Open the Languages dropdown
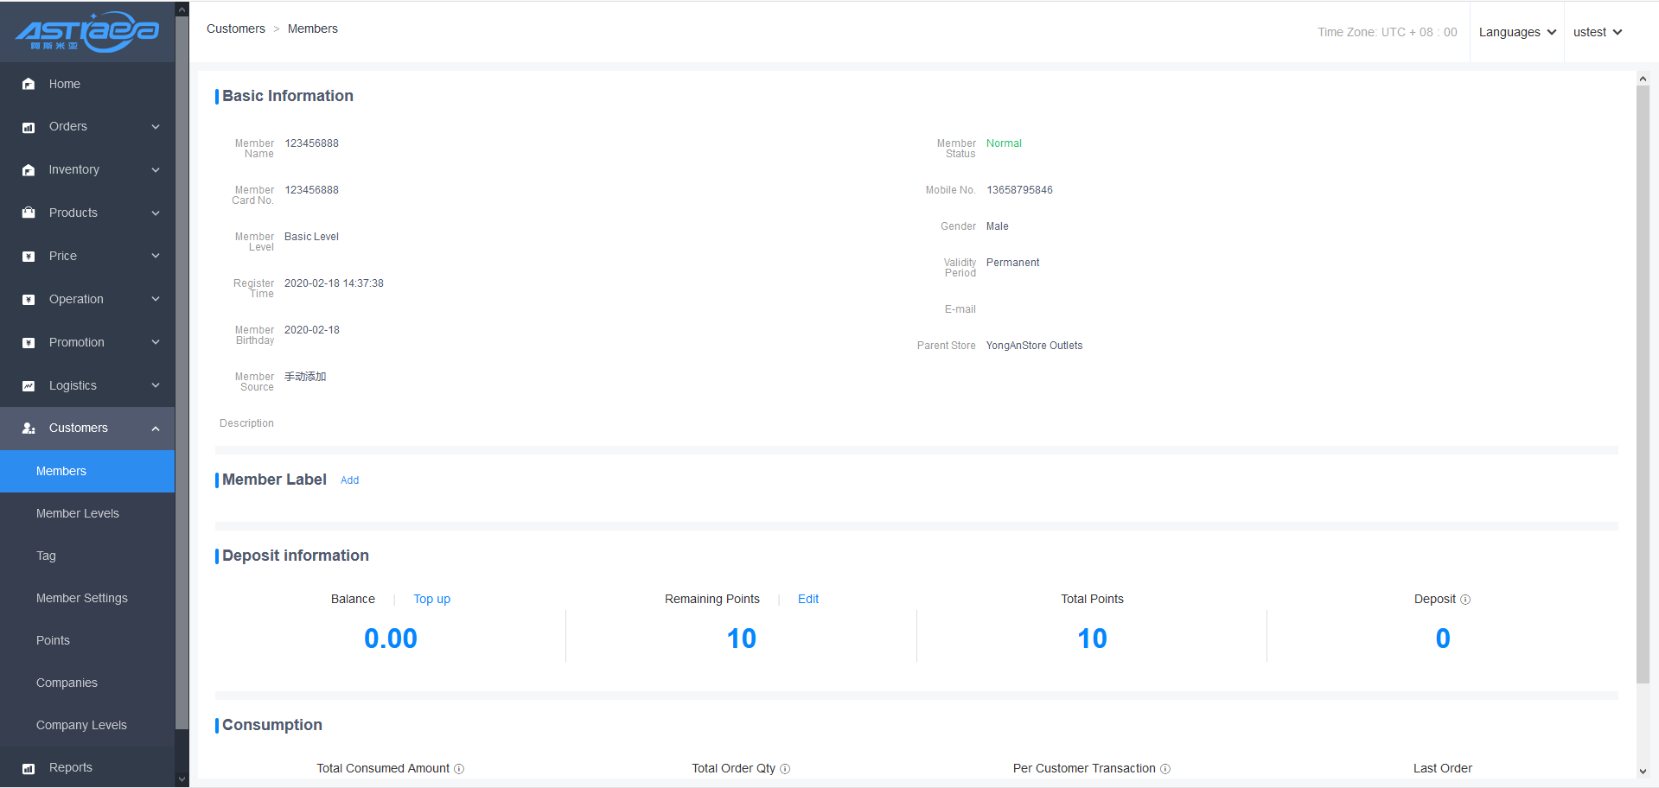 pos(1516,32)
